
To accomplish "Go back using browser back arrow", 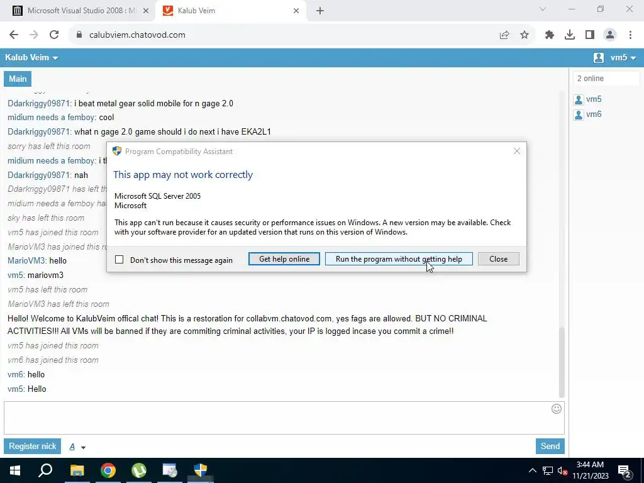I will [x=14, y=35].
